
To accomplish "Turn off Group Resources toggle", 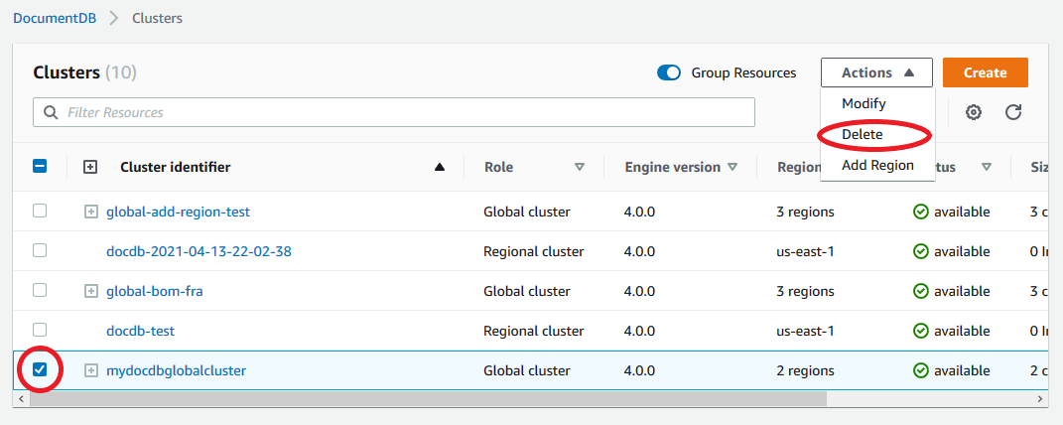I will tap(669, 72).
